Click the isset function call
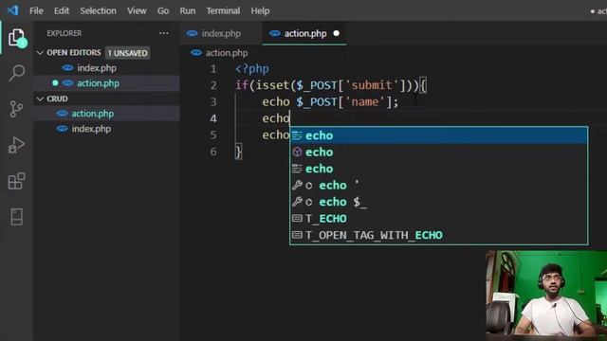Screen dimensions: 607x341 click(x=272, y=85)
